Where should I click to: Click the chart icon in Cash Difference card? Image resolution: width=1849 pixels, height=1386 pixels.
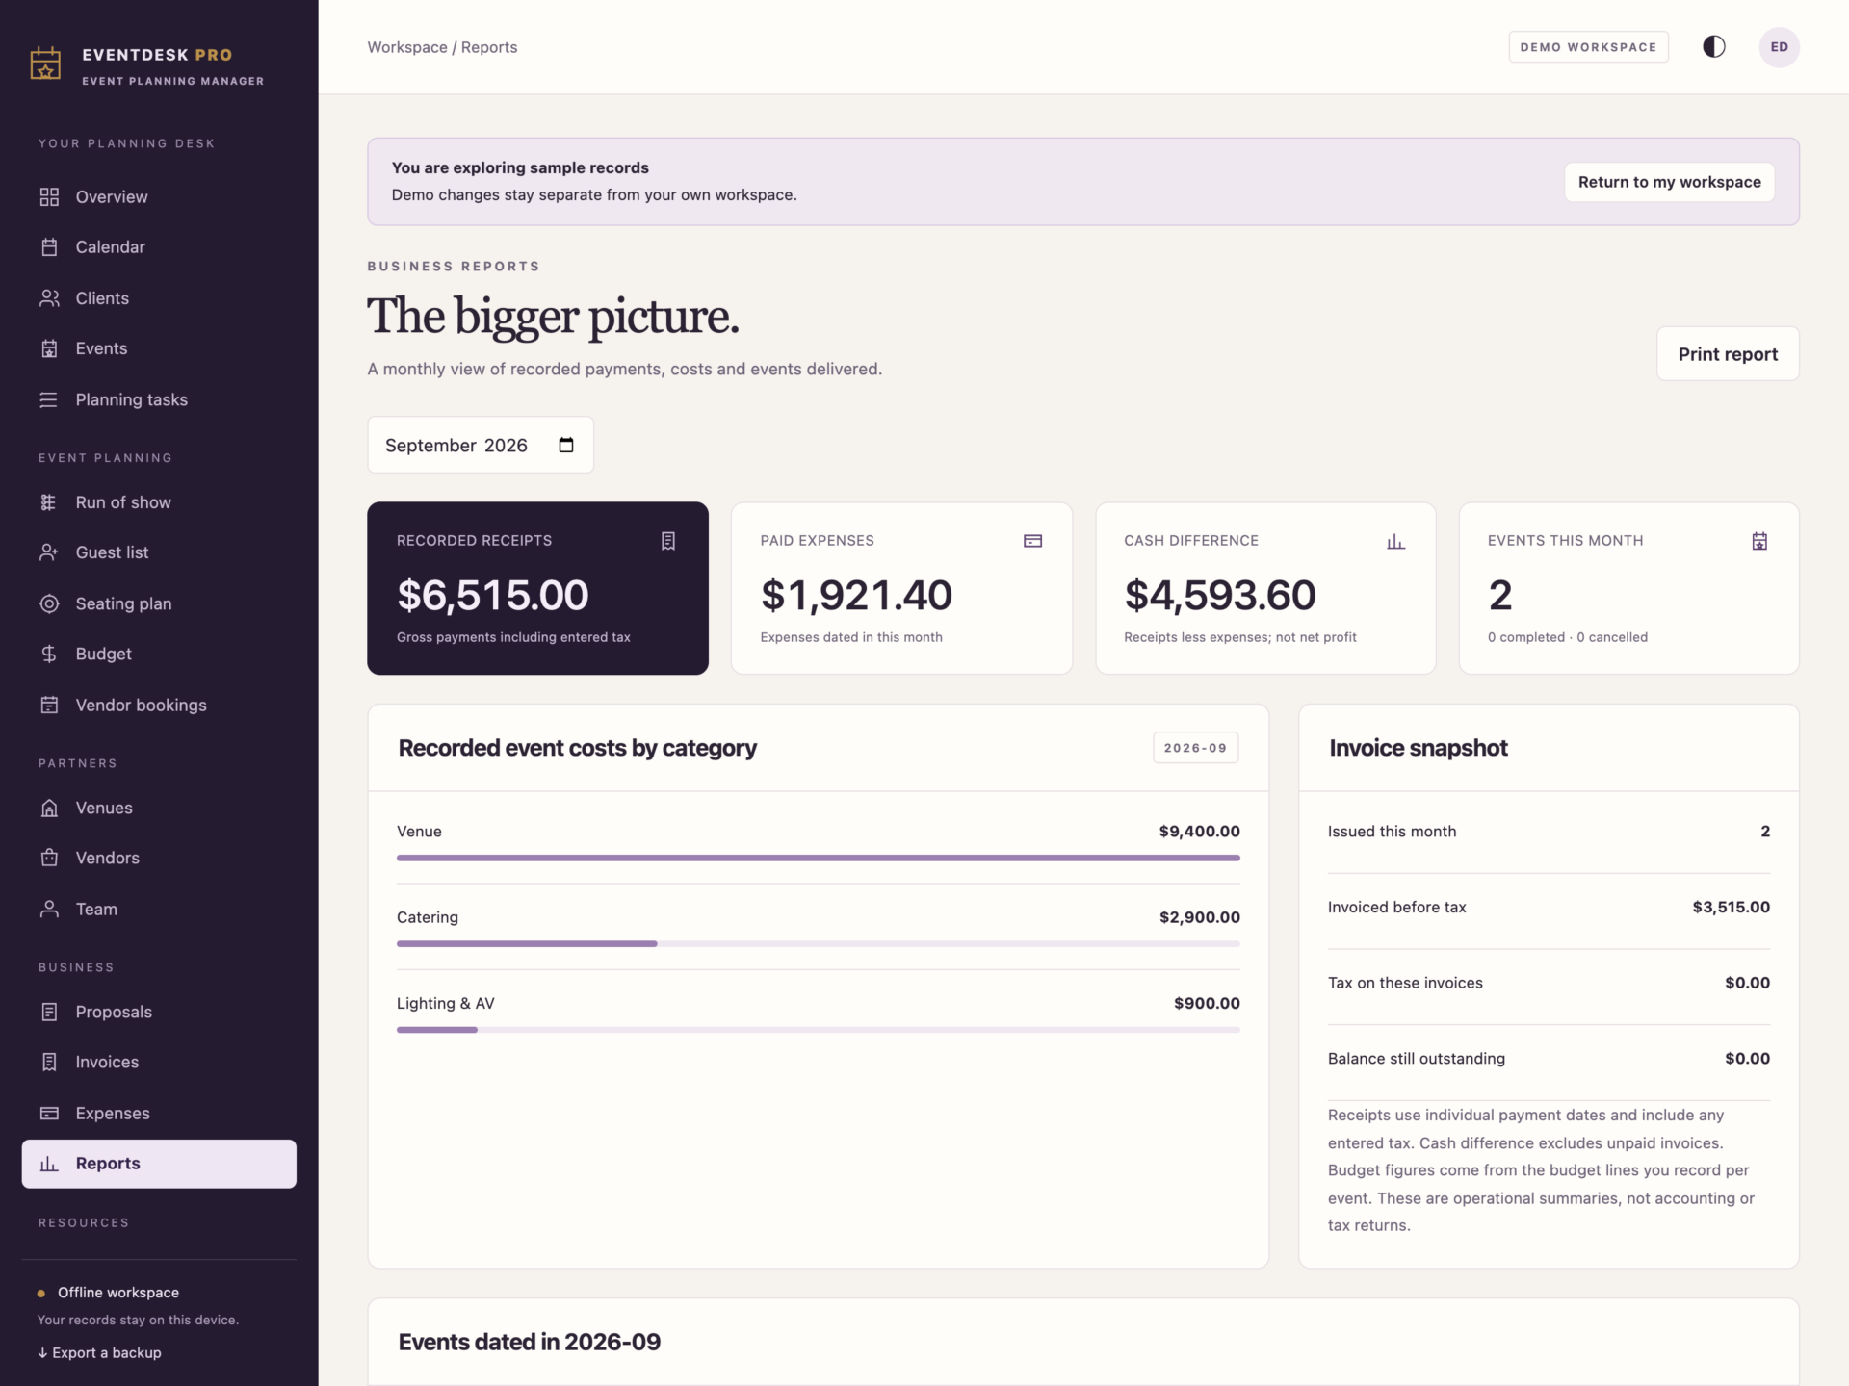[x=1395, y=541]
